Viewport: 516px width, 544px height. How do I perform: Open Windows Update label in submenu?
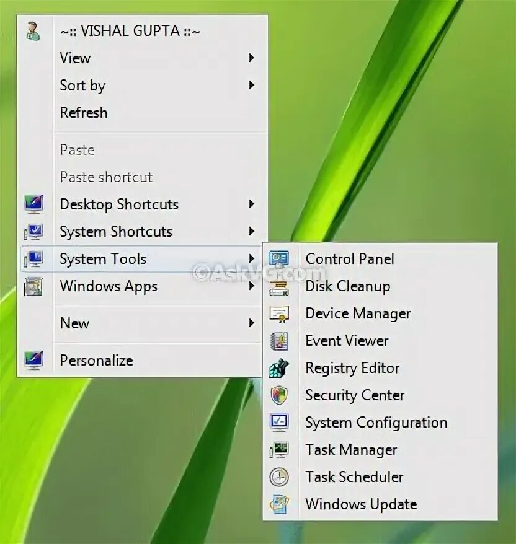(x=361, y=504)
